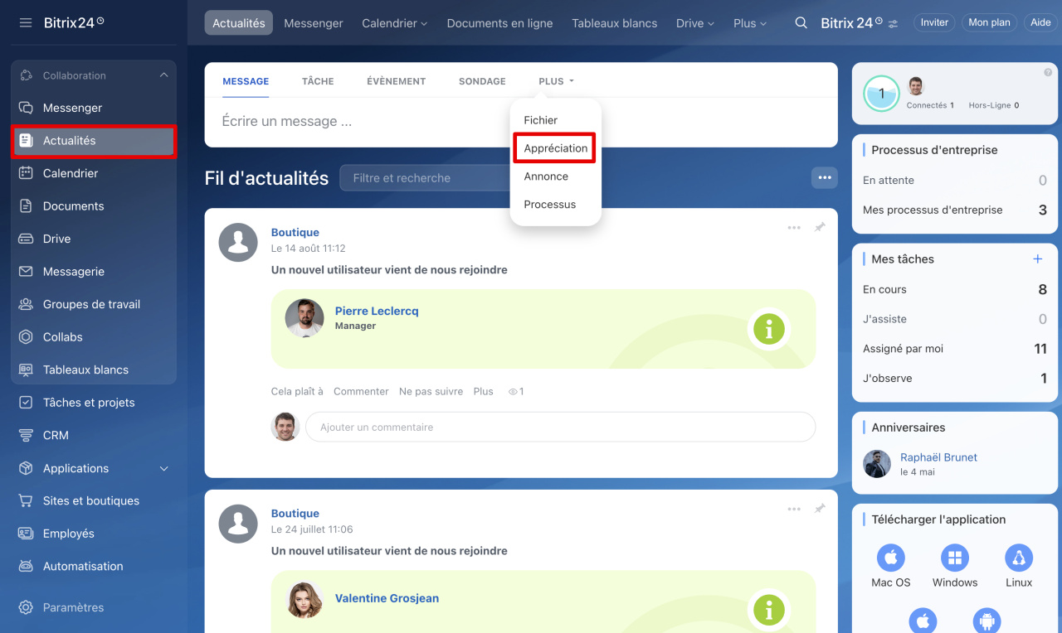Click the Inviter button
Viewport: 1062px width, 633px height.
tap(934, 22)
